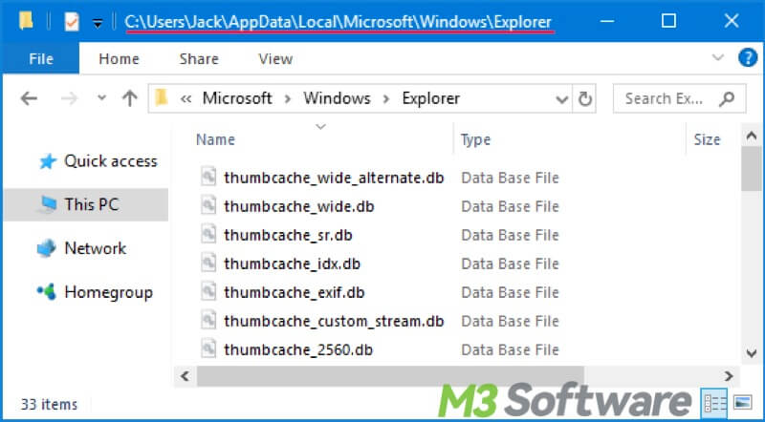The height and width of the screenshot is (422, 765).
Task: Open the arrow after Microsoft breadcrumb
Action: pos(288,99)
